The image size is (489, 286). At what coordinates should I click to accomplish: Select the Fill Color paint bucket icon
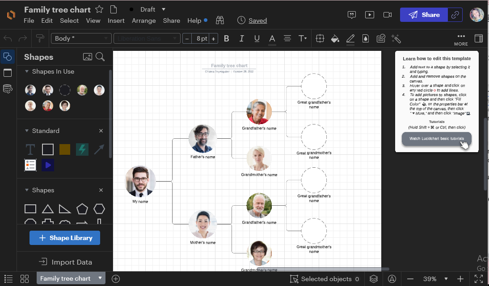335,38
